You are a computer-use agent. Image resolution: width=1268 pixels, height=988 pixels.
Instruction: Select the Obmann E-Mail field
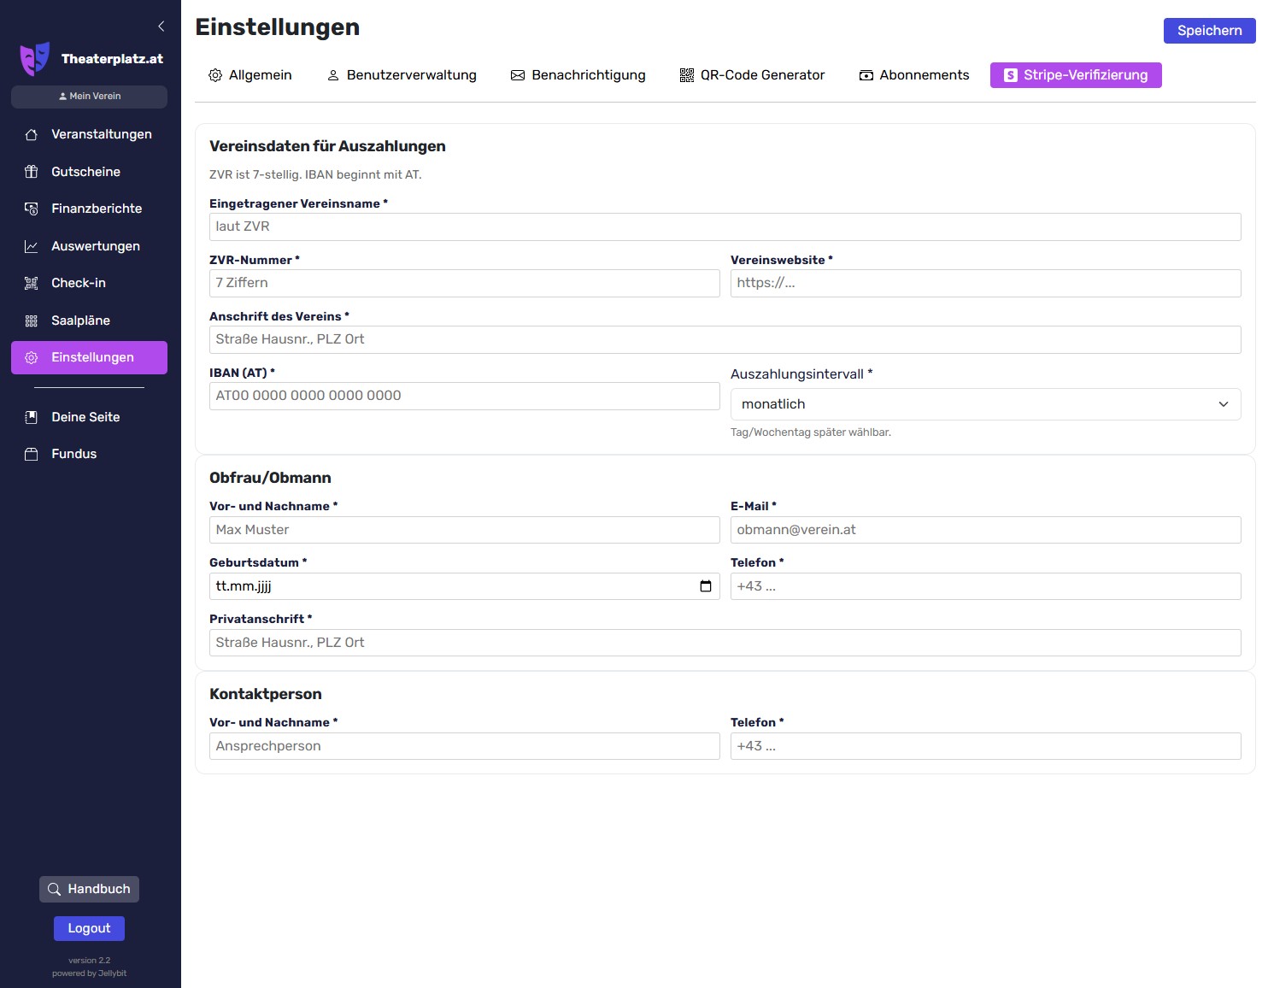click(984, 530)
